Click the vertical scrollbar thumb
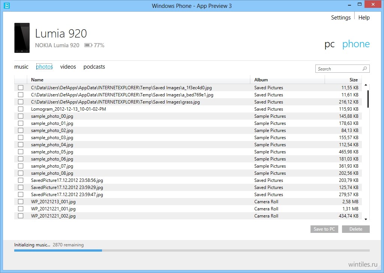This screenshot has width=384, height=273. tap(368, 99)
